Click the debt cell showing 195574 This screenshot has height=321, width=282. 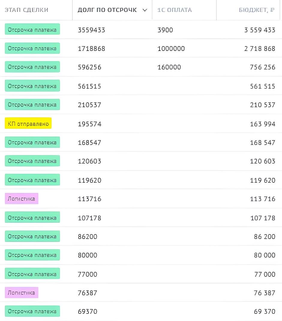point(90,124)
